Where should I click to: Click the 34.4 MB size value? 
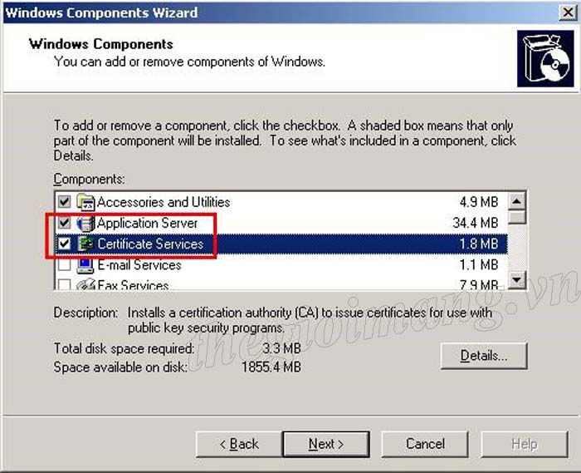coord(476,223)
